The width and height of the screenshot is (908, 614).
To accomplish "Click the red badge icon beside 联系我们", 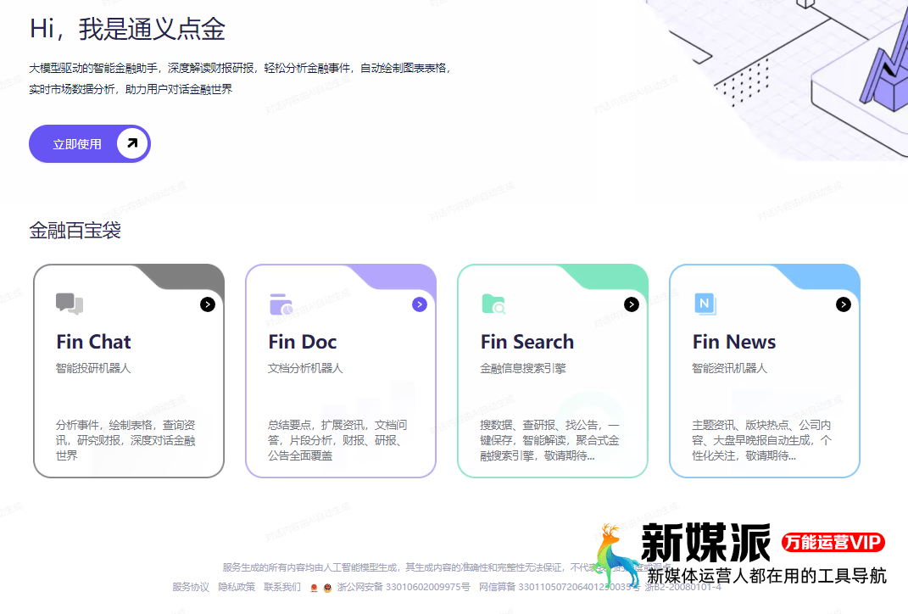I will click(312, 587).
